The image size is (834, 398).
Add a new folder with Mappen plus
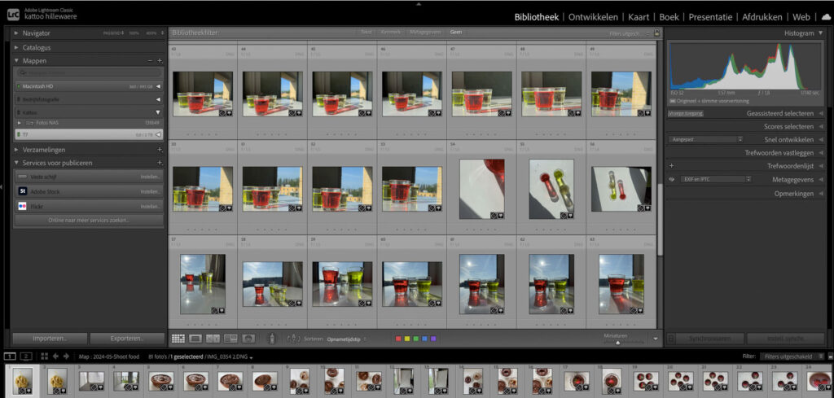tap(160, 61)
